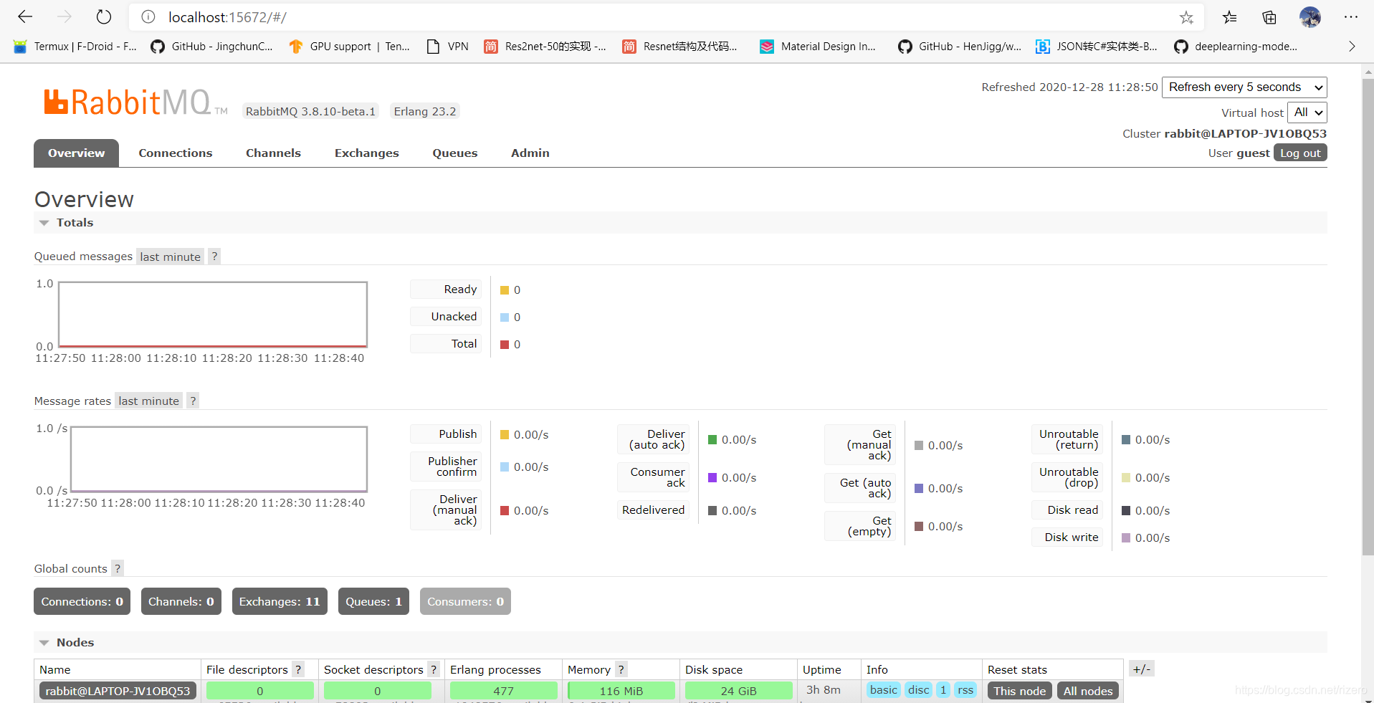Open the browser profile avatar
This screenshot has height=703, width=1374.
tap(1310, 17)
